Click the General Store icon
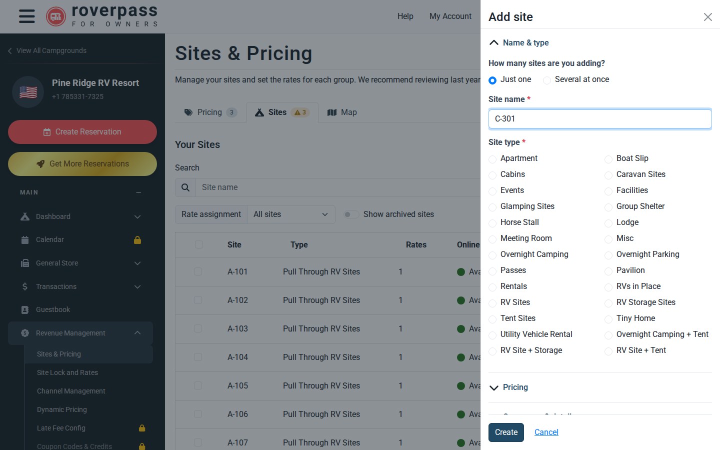 tap(25, 263)
